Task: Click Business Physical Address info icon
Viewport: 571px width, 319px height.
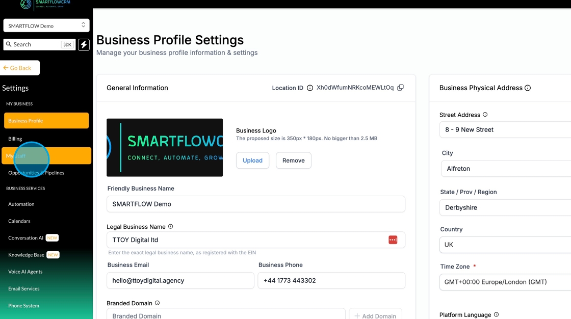Action: (528, 88)
